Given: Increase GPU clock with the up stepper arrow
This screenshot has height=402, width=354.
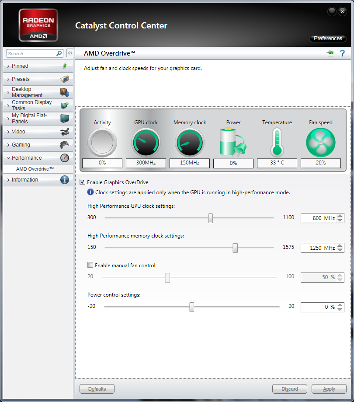Looking at the screenshot, I should [340, 216].
